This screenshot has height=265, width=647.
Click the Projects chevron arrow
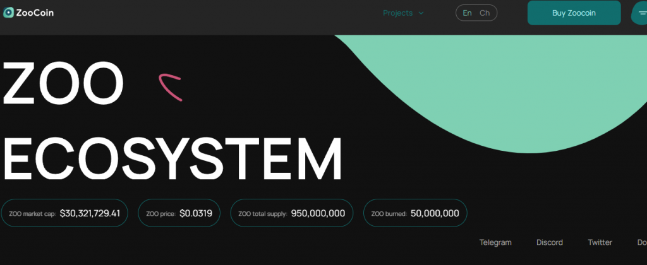pos(421,13)
